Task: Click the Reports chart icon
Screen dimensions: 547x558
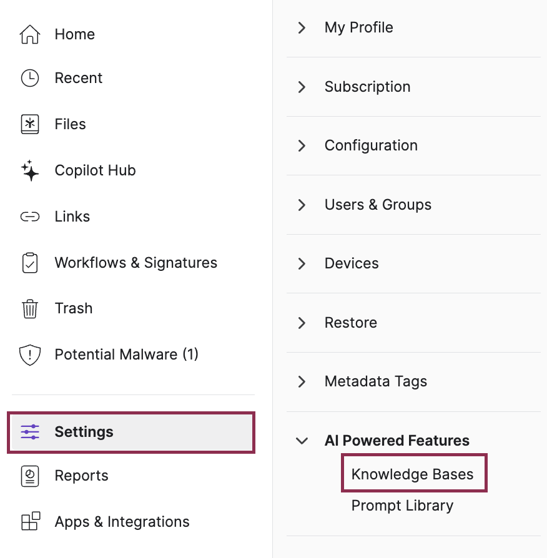Action: tap(30, 476)
